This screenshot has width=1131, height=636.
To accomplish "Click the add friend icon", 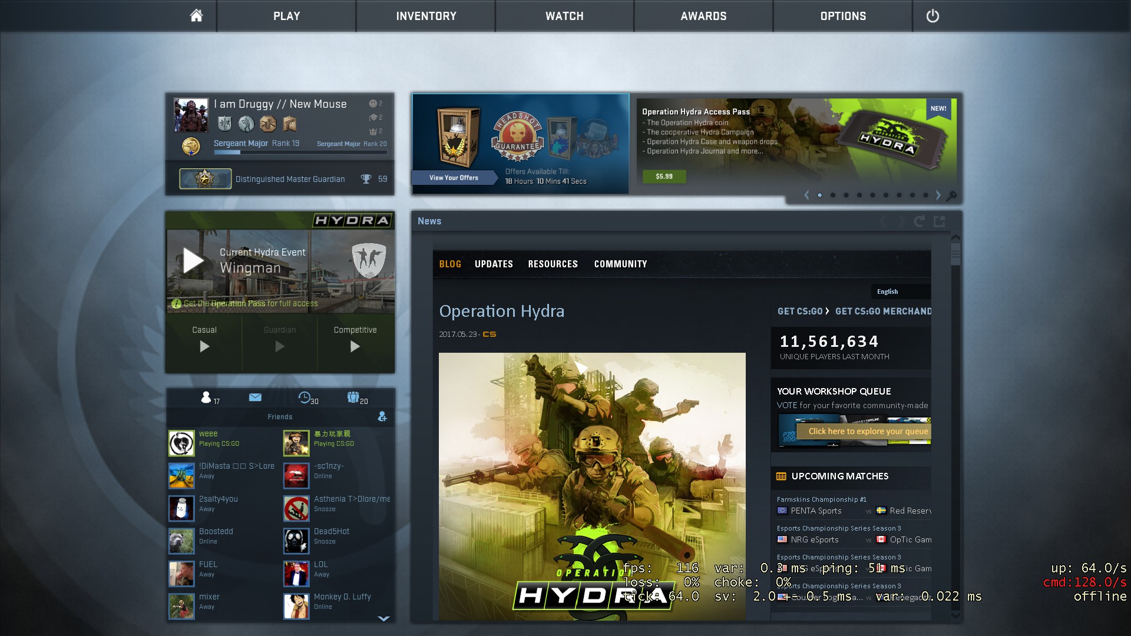I will pos(382,417).
